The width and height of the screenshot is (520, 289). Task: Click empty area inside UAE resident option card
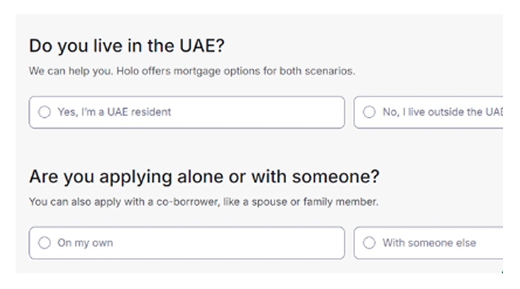pos(262,112)
